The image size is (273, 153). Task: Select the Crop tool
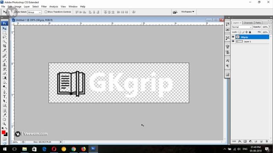pos(5,46)
